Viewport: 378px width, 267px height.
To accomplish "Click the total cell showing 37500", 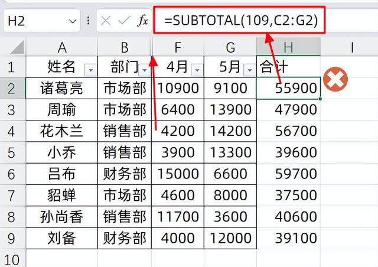I will point(288,196).
